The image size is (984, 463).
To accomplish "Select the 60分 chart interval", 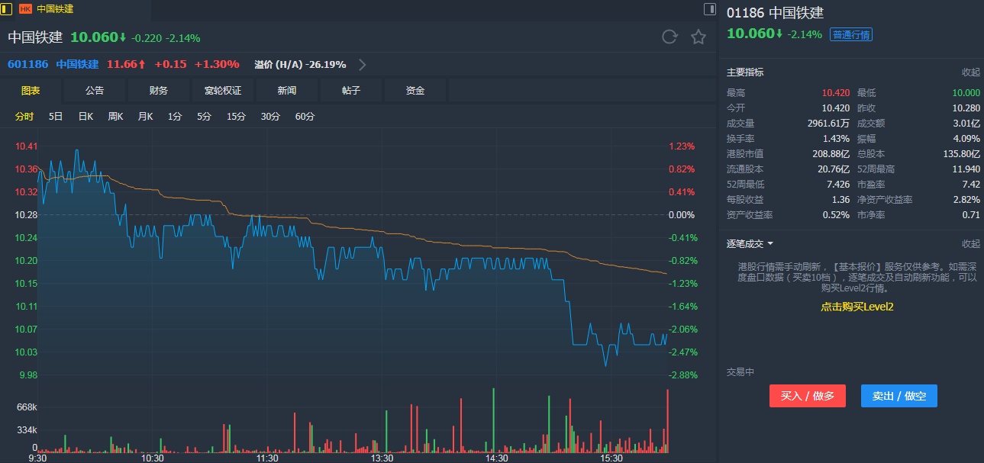I will pyautogui.click(x=305, y=117).
